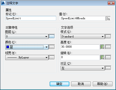Expand the 对正 dropdown showing 左

pos(83,68)
